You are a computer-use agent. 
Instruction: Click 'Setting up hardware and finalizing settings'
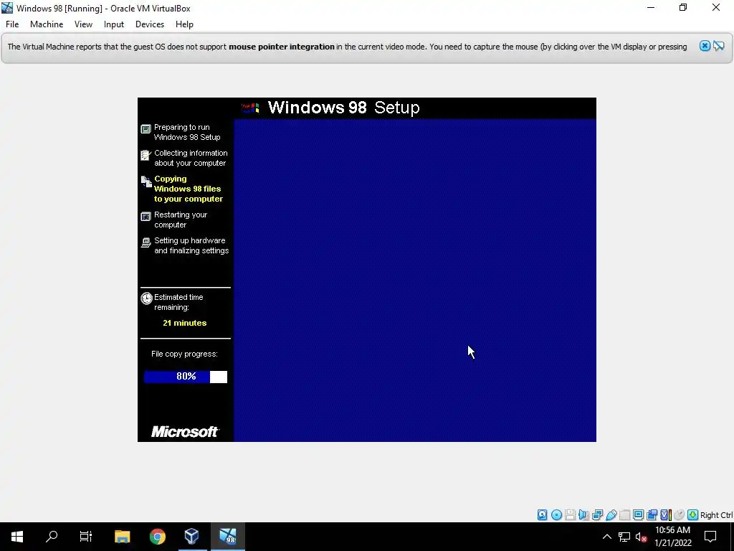pos(191,245)
